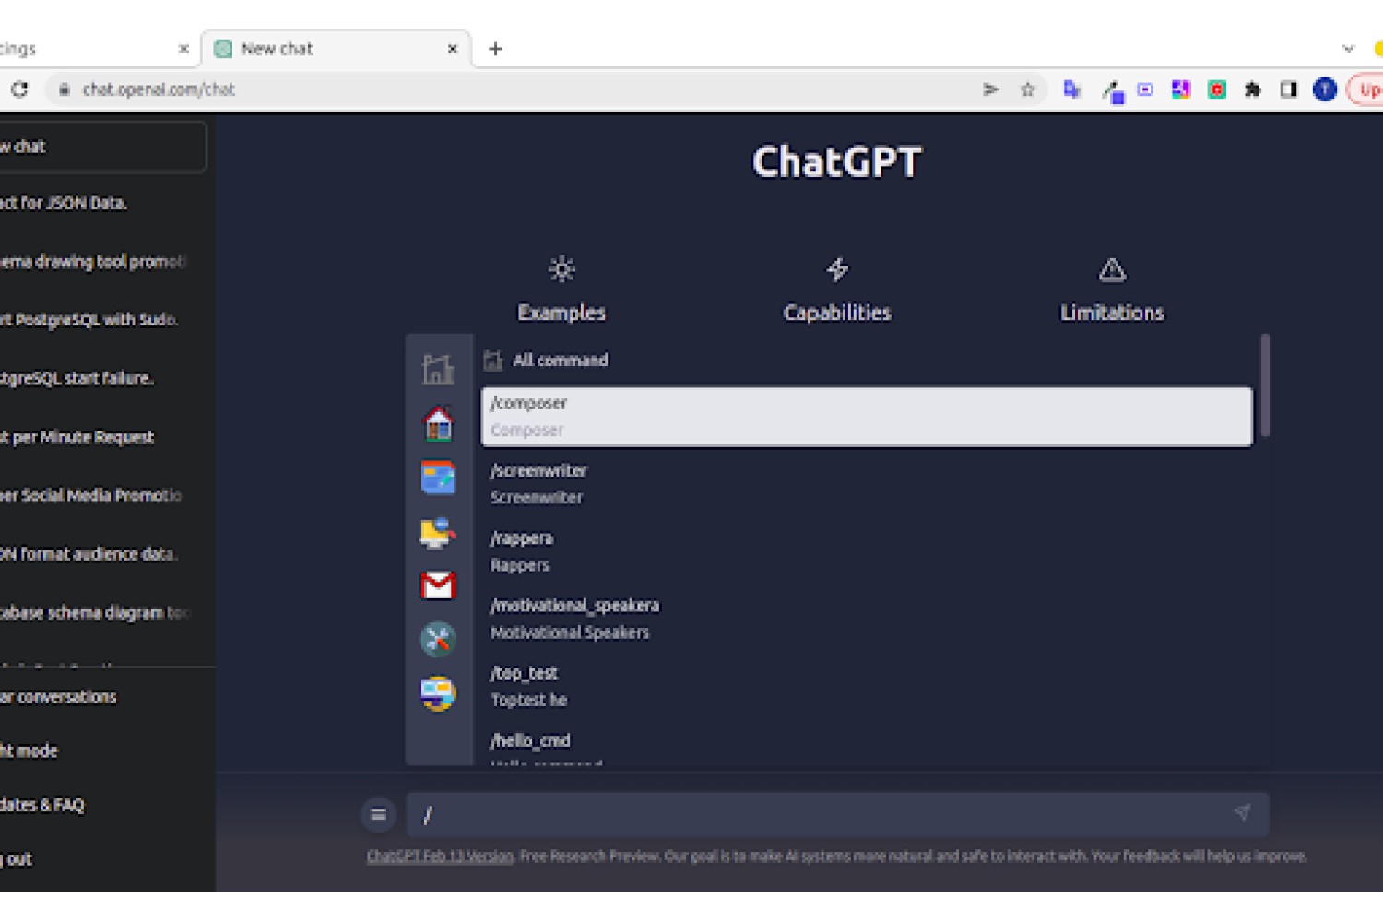Image resolution: width=1383 pixels, height=922 pixels.
Task: Open the blue whiteboard category icon
Action: point(438,478)
